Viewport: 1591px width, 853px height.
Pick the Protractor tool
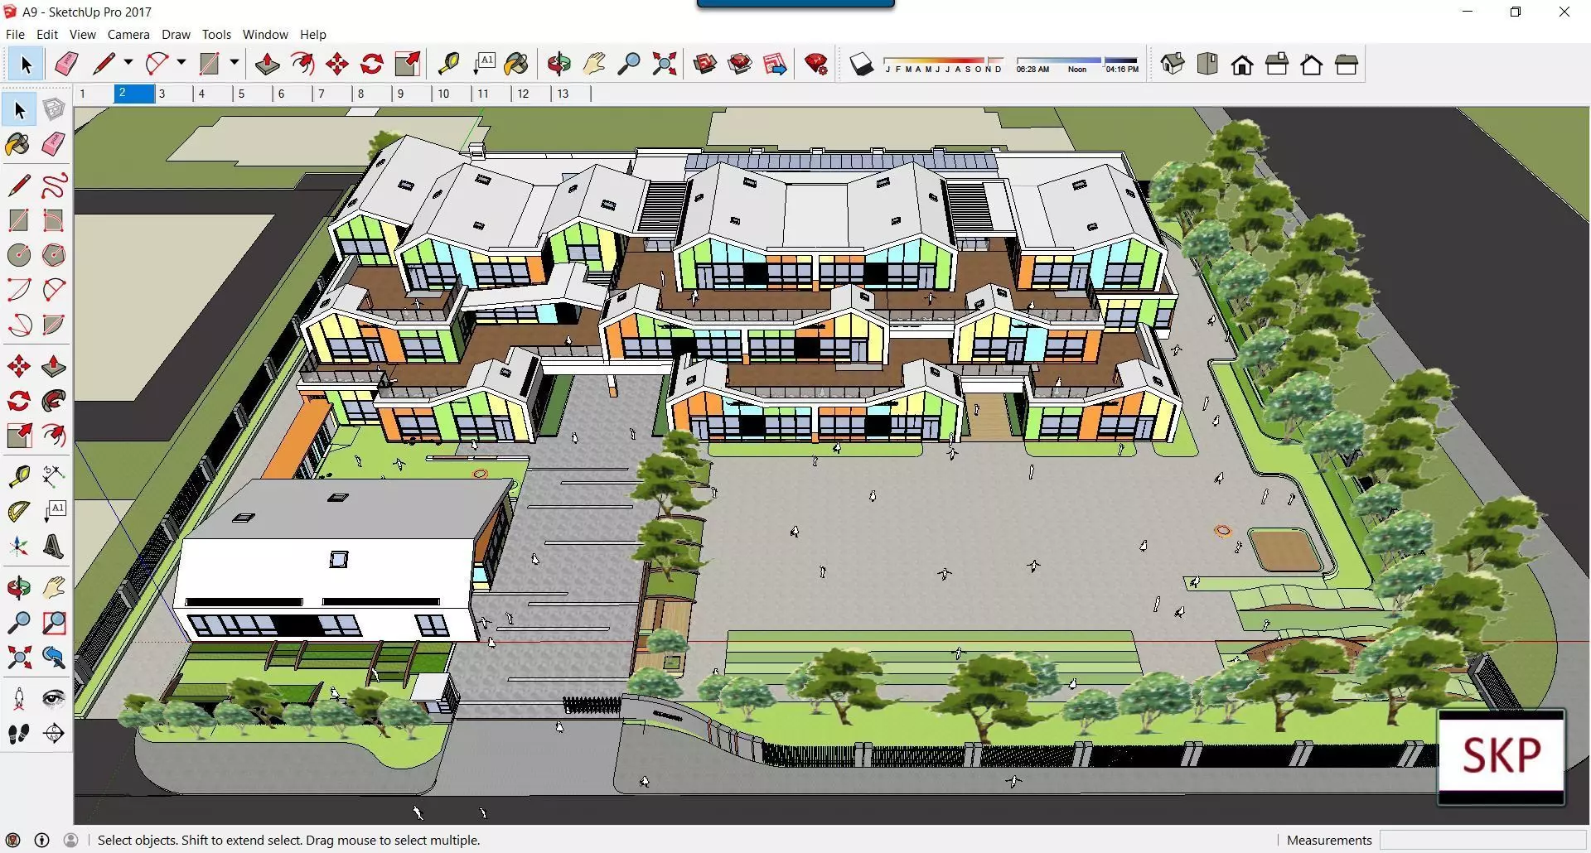[x=19, y=511]
